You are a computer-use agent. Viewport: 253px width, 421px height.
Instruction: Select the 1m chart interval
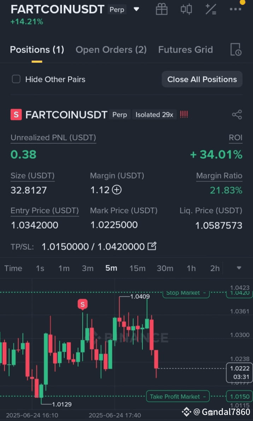click(x=64, y=268)
